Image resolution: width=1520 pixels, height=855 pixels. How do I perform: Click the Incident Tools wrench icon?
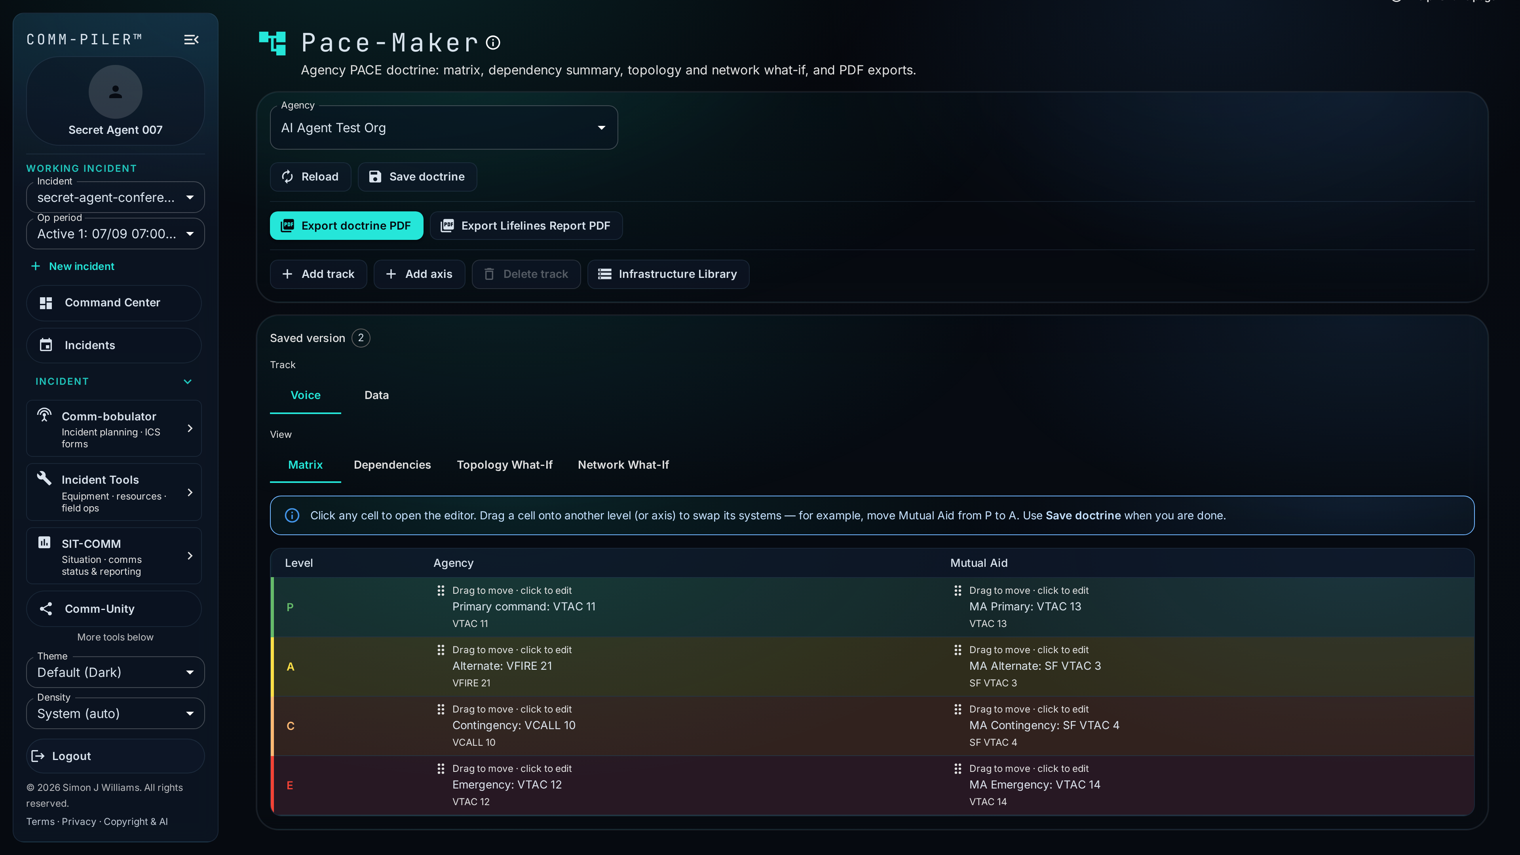pyautogui.click(x=44, y=478)
